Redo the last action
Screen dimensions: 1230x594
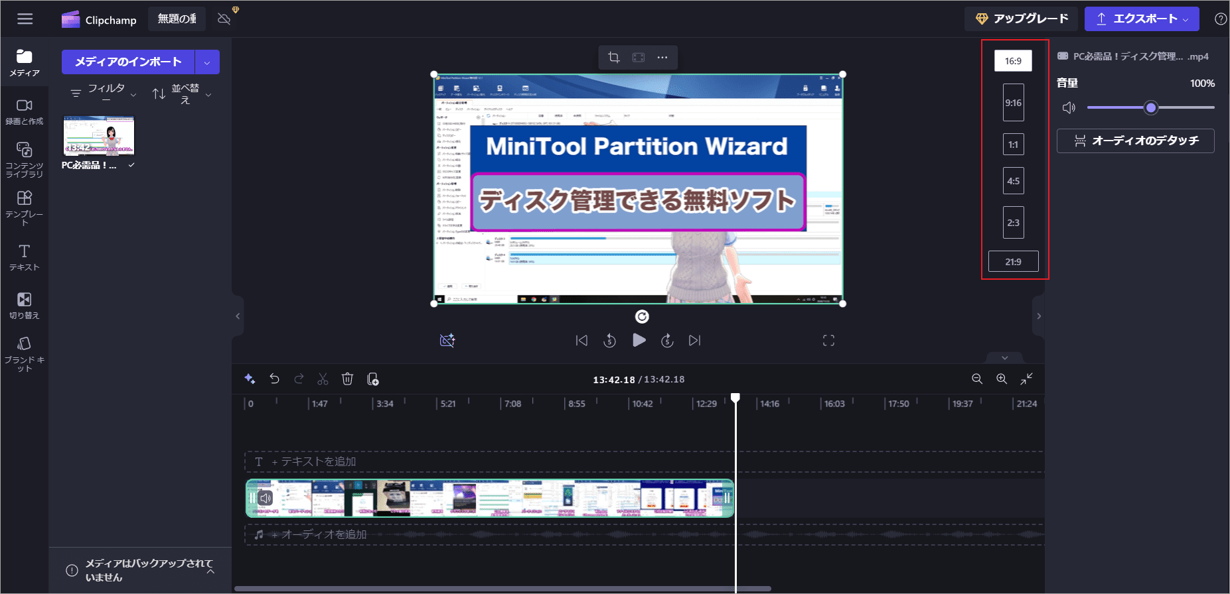[299, 379]
